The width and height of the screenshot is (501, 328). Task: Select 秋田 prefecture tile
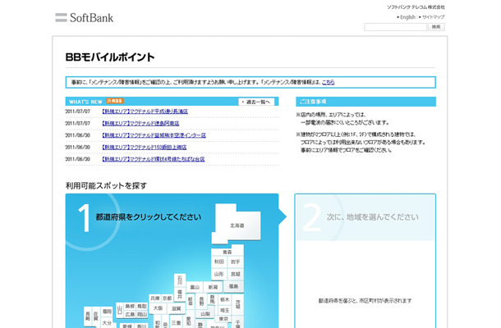[218, 262]
